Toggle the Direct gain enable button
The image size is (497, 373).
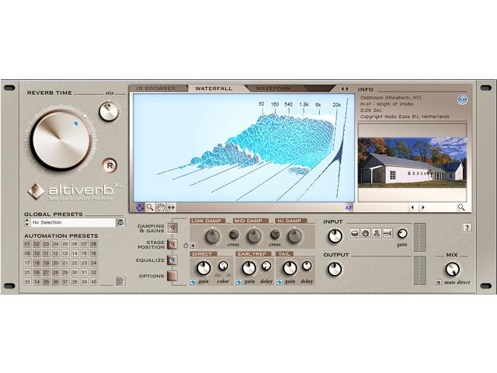pos(193,282)
